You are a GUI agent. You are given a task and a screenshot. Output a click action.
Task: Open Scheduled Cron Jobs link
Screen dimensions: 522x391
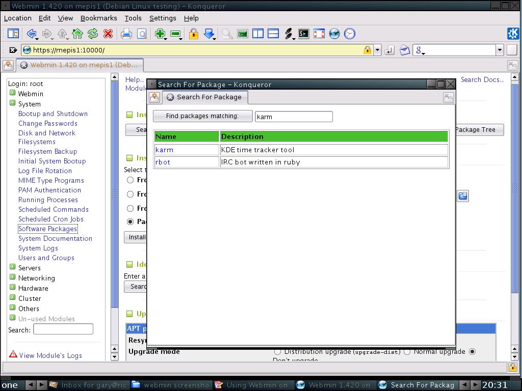[x=51, y=219]
